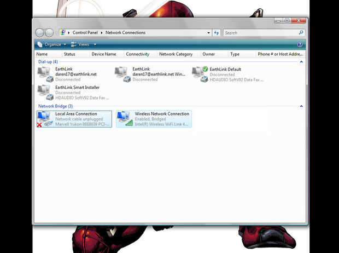339x253 pixels.
Task: Select the EarthLink Default connection icon
Action: [x=200, y=74]
